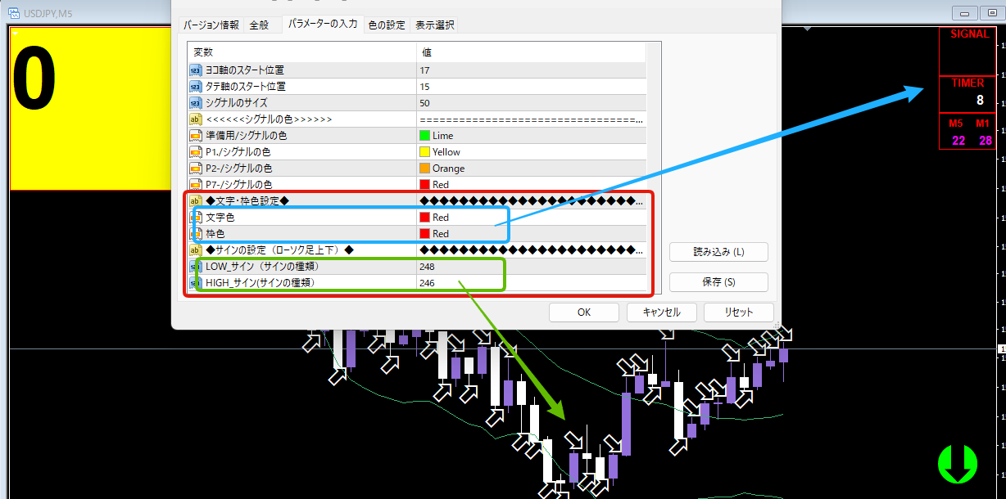Save settings with 保存 (S) button

point(718,282)
